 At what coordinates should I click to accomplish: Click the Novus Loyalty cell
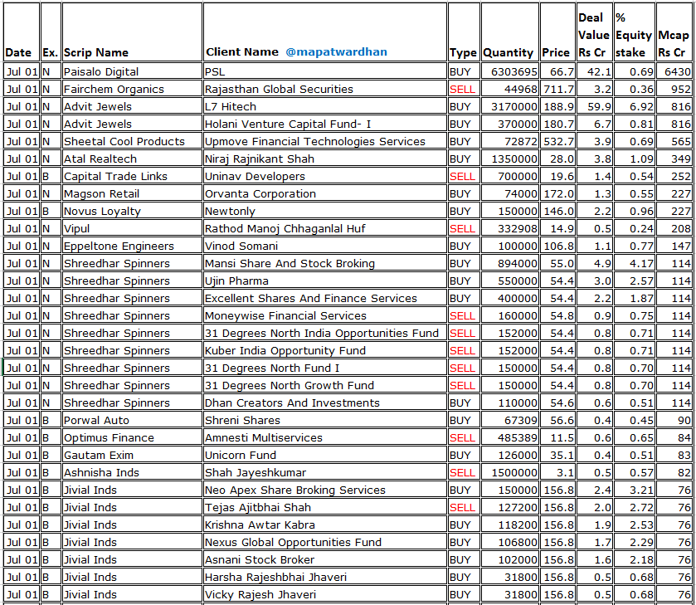pos(132,211)
